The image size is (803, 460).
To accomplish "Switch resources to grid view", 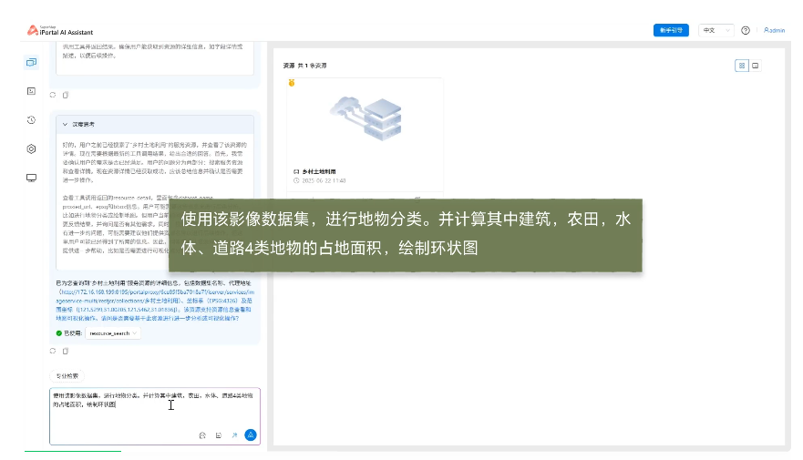I will 742,66.
